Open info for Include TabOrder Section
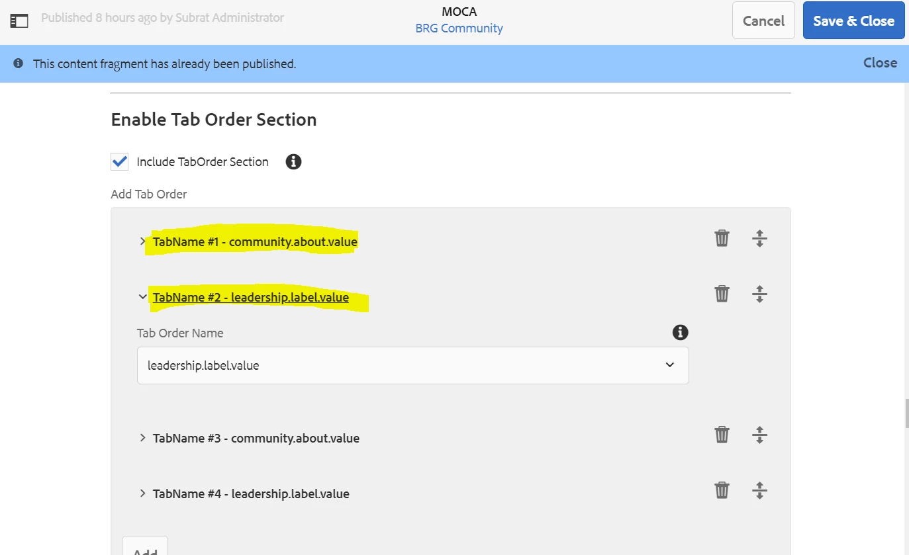The image size is (909, 555). (x=293, y=161)
